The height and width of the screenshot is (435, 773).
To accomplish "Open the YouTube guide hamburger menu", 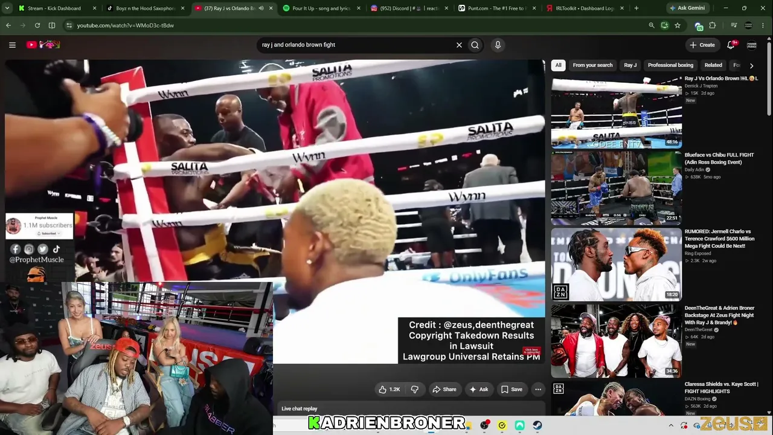I will pos(12,45).
